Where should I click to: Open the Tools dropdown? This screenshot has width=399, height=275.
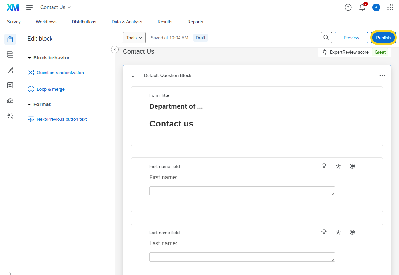tap(134, 38)
